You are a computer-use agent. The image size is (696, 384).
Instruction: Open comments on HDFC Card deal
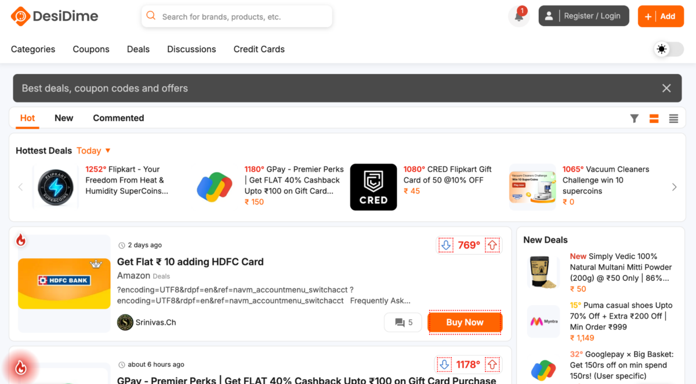tap(403, 322)
